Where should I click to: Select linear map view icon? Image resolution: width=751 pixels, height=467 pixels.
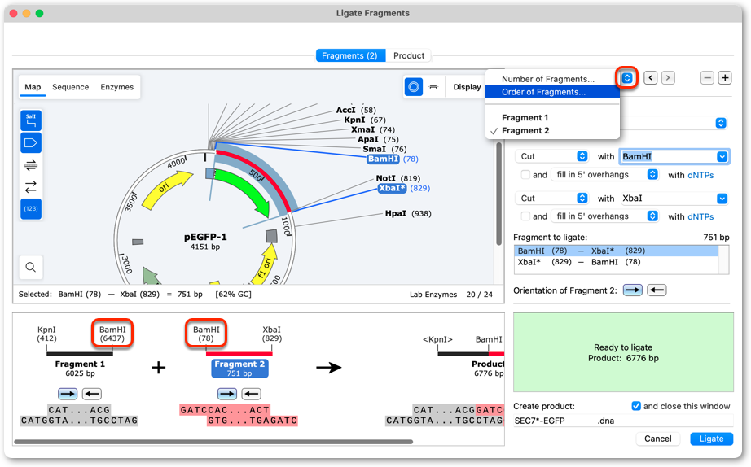coord(433,86)
